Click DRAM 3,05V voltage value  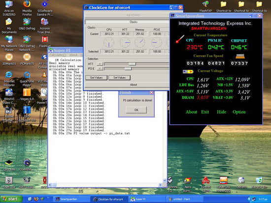(203, 98)
